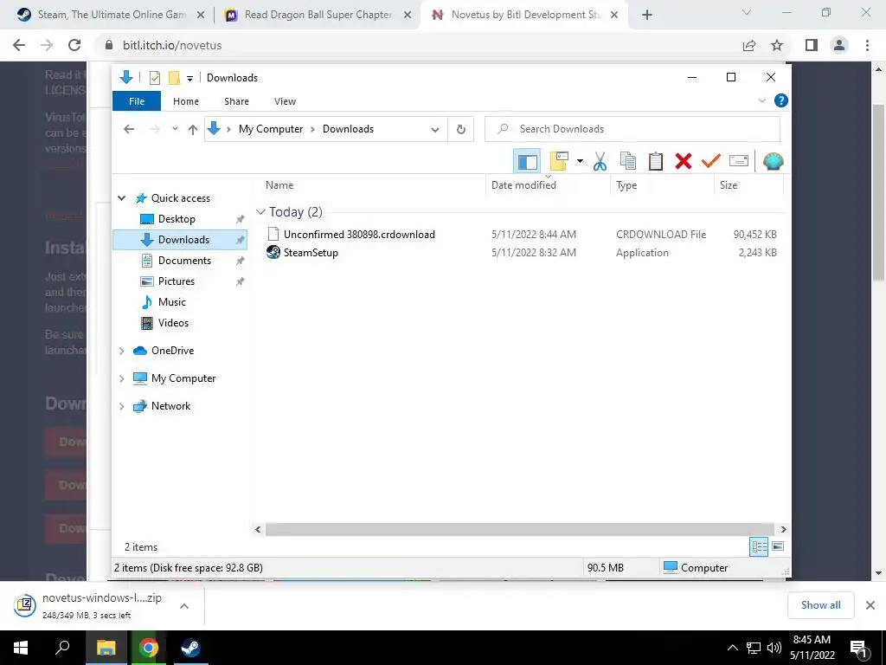Click the shell globe toolbar icon
The width and height of the screenshot is (886, 665).
click(x=773, y=162)
